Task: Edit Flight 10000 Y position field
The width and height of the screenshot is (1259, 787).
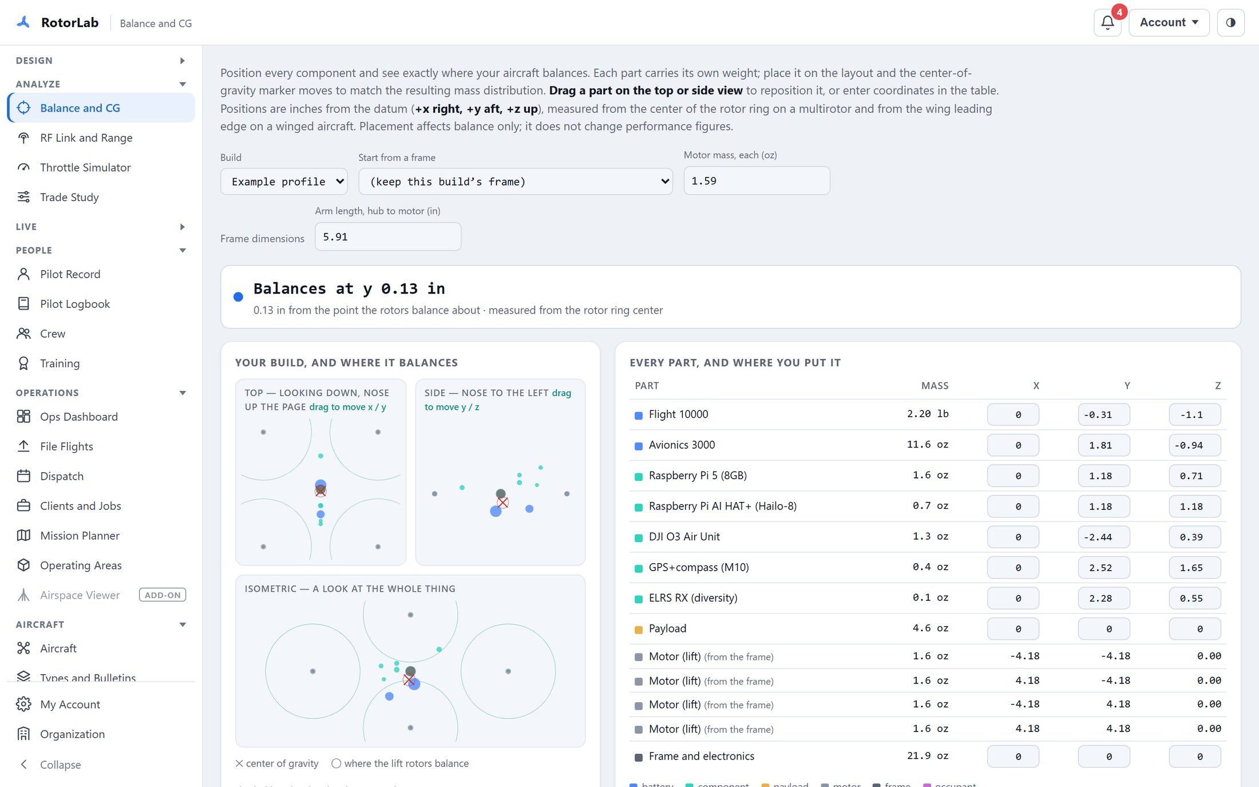Action: (x=1104, y=414)
